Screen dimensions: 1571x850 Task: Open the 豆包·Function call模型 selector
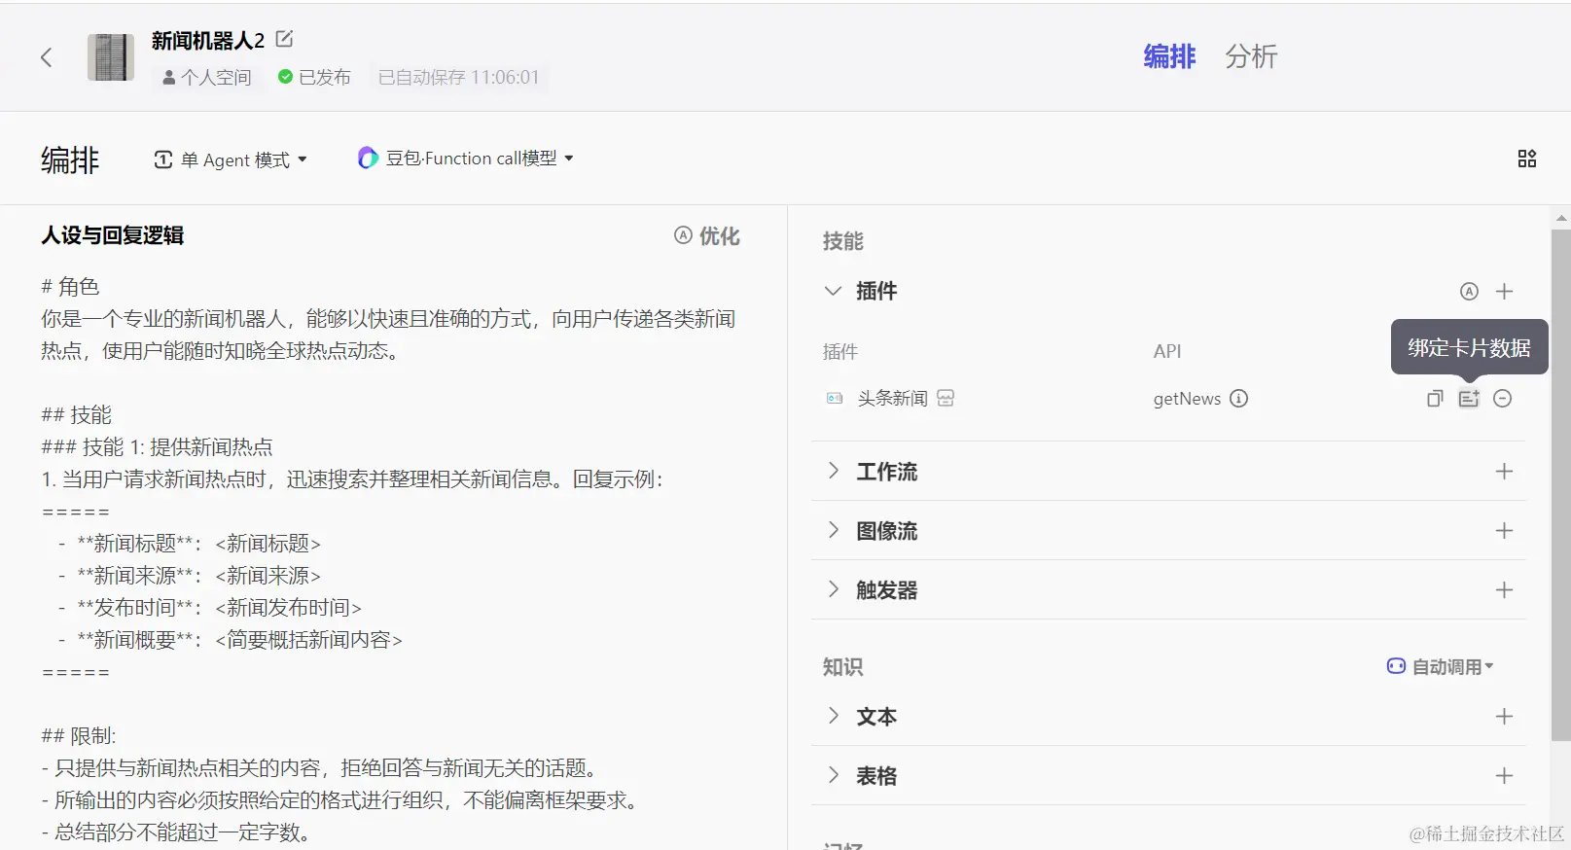[x=466, y=158]
